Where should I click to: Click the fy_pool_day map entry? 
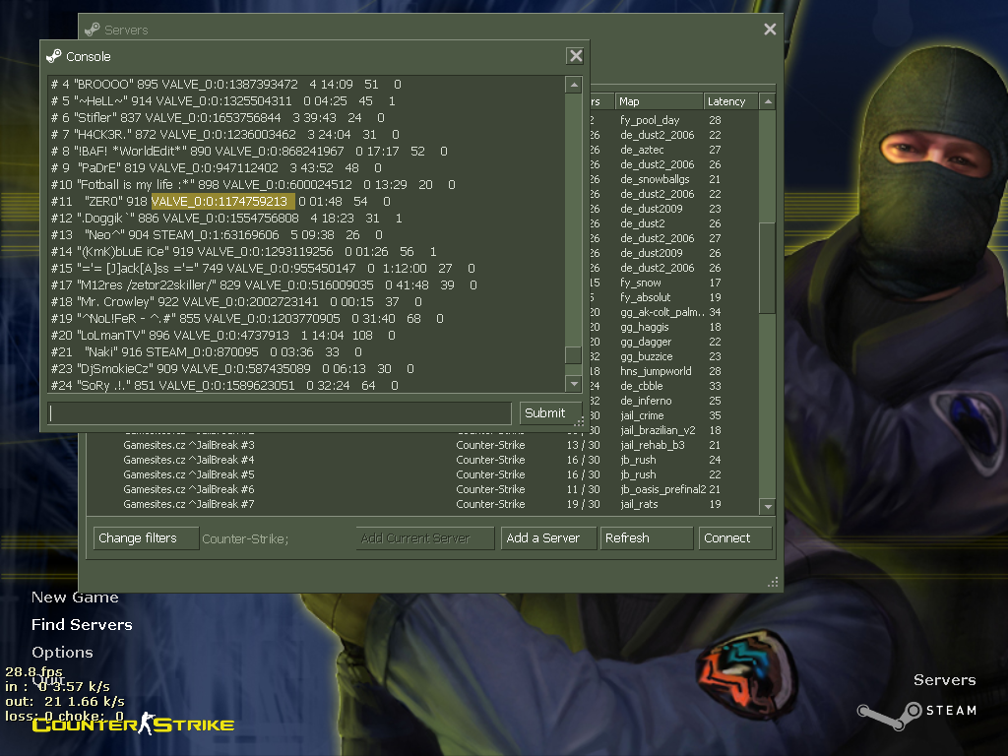click(x=650, y=120)
